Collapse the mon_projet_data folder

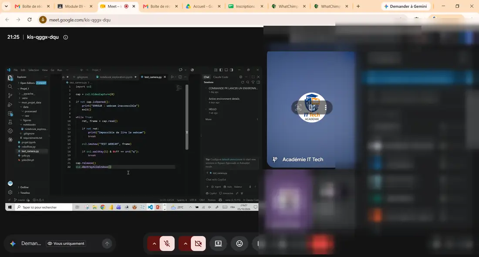click(x=31, y=103)
